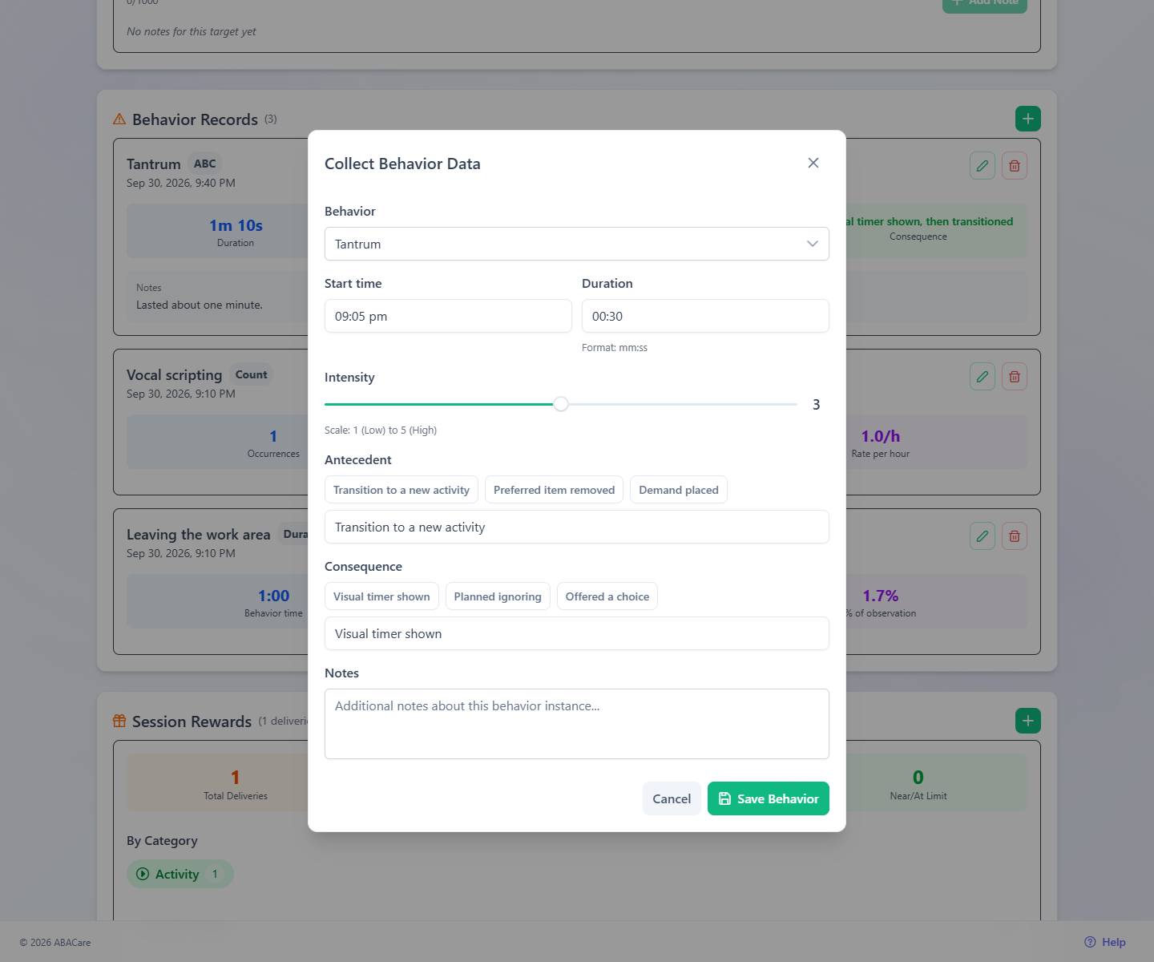1154x962 pixels.
Task: Cancel the behavior data dialog
Action: click(x=672, y=798)
